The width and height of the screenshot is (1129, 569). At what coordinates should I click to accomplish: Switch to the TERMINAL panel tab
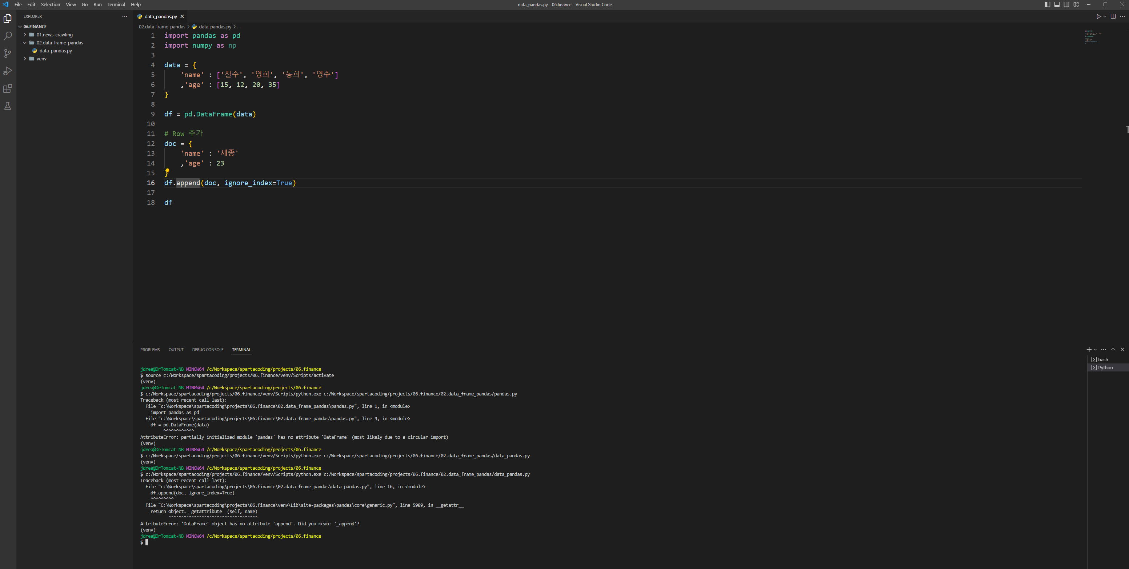point(241,349)
